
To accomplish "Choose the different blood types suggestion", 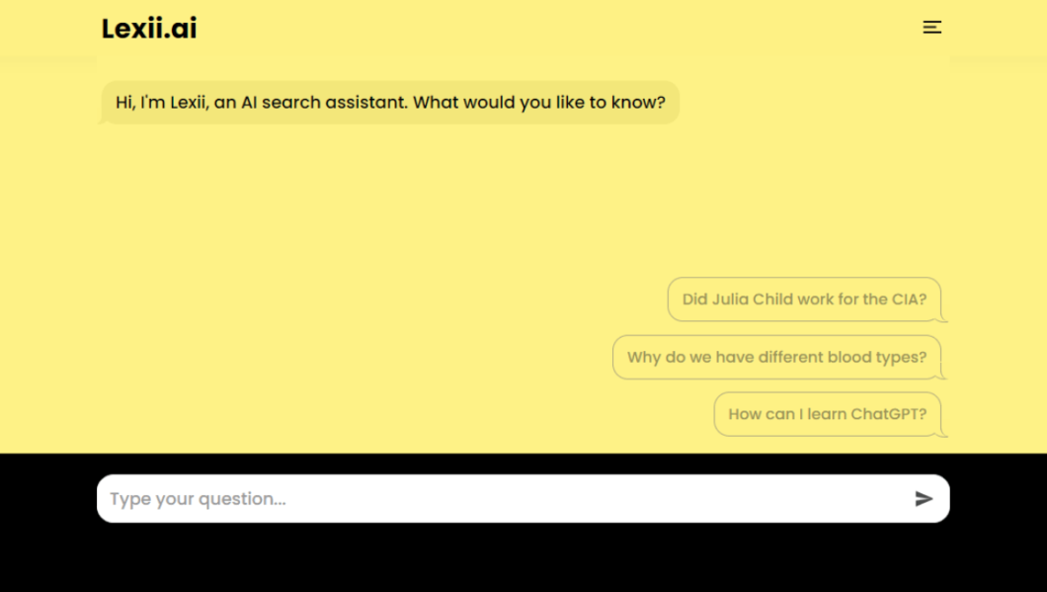I will pos(776,357).
